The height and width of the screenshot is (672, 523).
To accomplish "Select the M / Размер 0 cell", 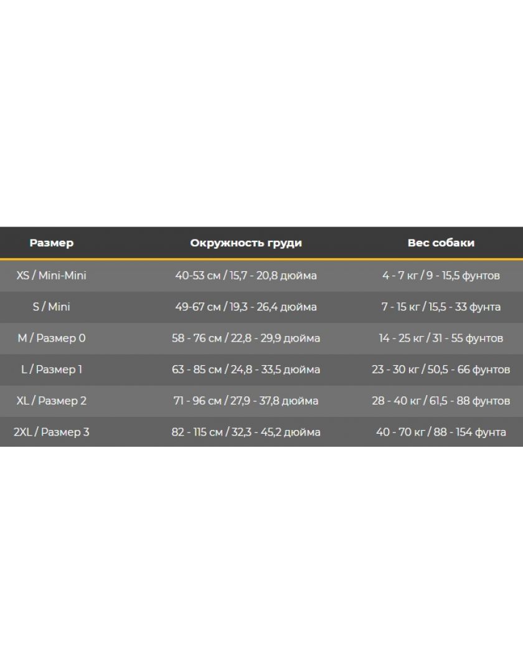I will click(x=52, y=338).
